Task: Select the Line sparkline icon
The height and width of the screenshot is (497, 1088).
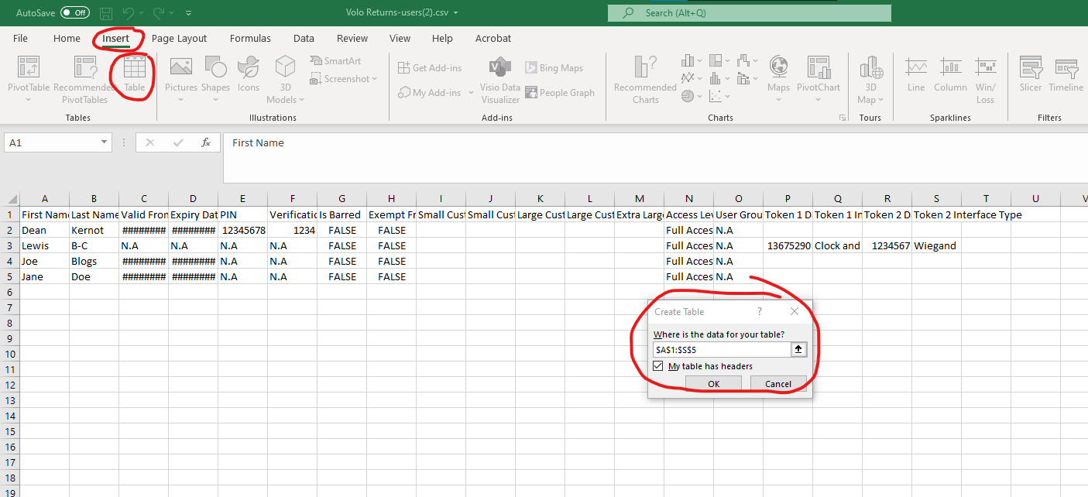Action: point(916,74)
